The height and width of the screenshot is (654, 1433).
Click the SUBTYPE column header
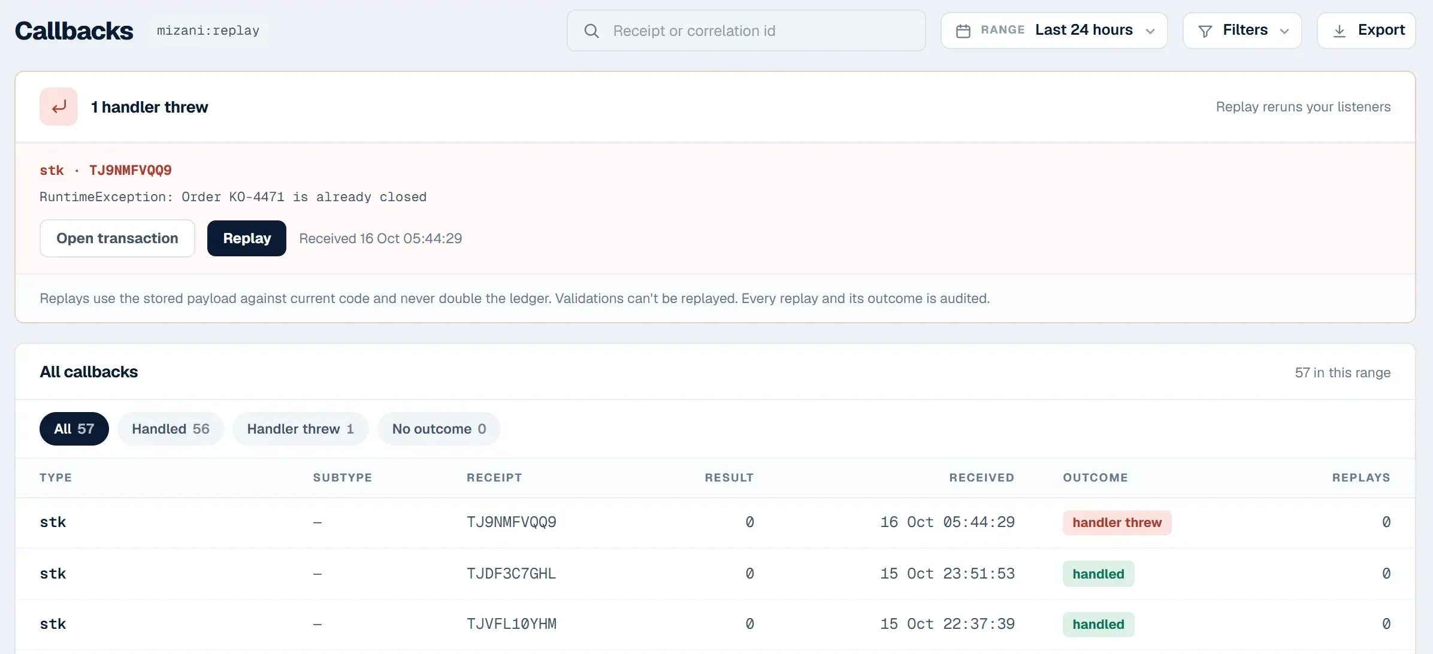click(x=343, y=477)
